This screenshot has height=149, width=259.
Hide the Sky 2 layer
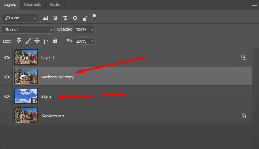pos(7,96)
